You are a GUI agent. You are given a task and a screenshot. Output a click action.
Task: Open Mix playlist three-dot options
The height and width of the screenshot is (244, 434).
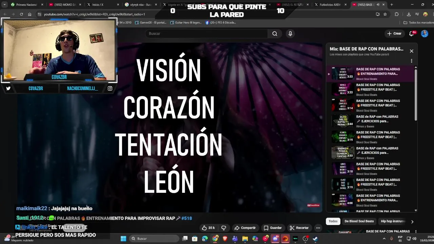[412, 61]
